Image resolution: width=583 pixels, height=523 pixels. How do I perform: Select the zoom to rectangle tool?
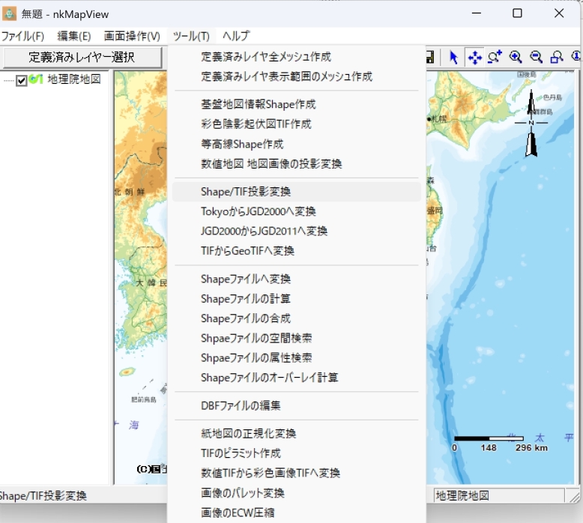tap(556, 57)
